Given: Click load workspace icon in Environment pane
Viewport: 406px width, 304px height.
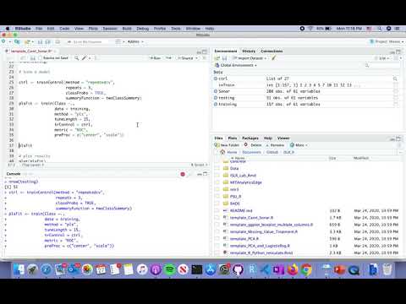Looking at the screenshot, I should [x=217, y=58].
